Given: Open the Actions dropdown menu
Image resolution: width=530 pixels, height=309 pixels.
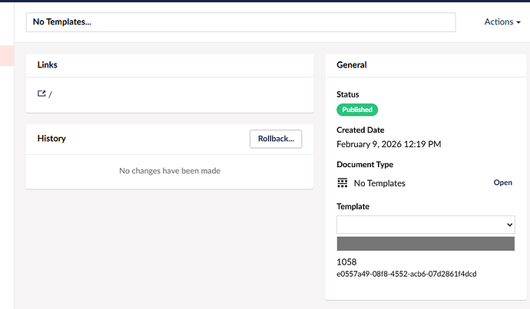Looking at the screenshot, I should (502, 21).
